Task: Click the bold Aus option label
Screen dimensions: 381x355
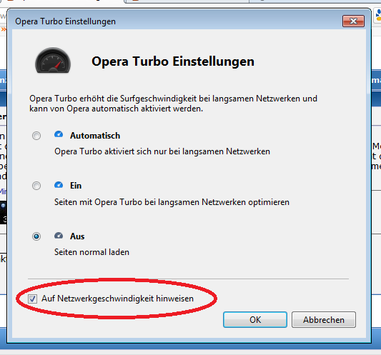Action: [x=77, y=236]
